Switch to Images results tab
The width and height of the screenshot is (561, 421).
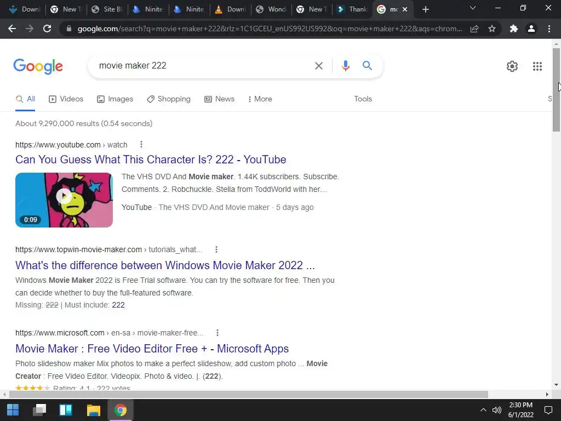[x=115, y=99]
